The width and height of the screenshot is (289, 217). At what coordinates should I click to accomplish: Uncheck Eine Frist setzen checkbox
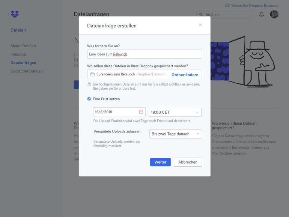point(89,99)
